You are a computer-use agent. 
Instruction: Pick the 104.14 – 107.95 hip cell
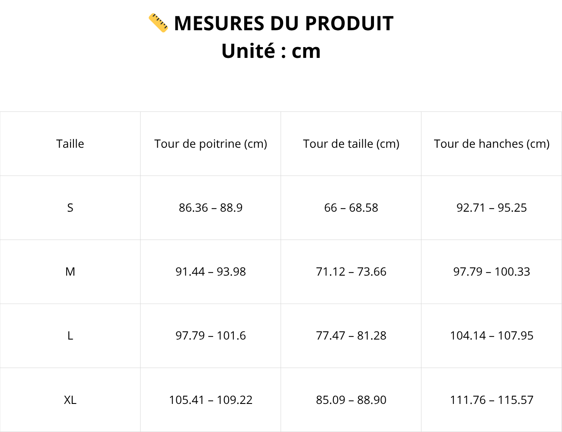(492, 336)
